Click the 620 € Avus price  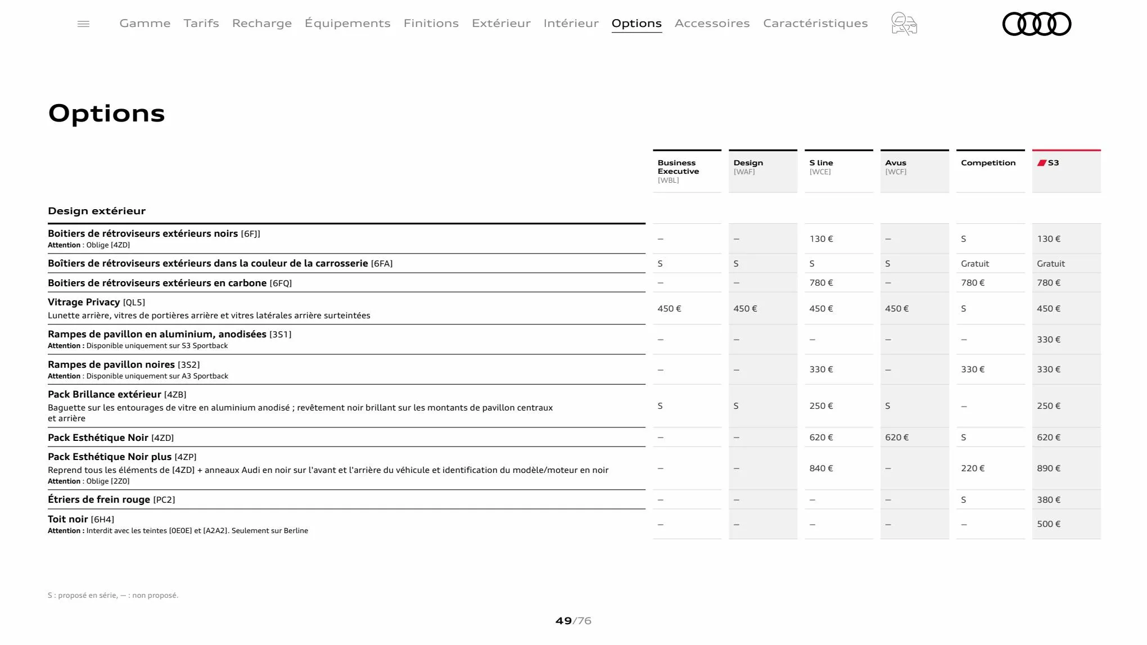(897, 437)
